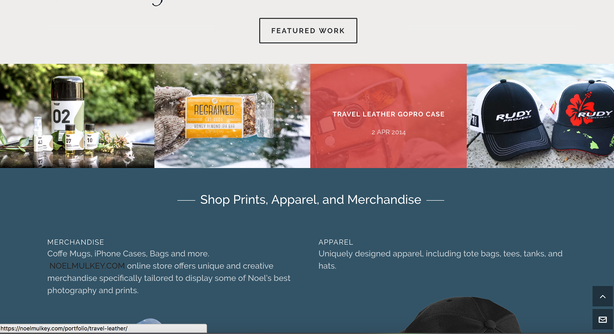Click the 2 APR 2014 date text
This screenshot has width=614, height=334.
point(388,132)
